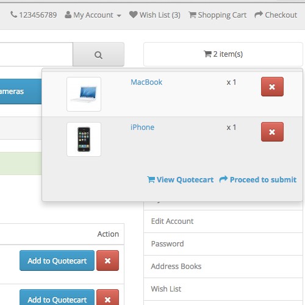The width and height of the screenshot is (305, 305).
Task: Delete second wishlist row with red X
Action: [107, 298]
